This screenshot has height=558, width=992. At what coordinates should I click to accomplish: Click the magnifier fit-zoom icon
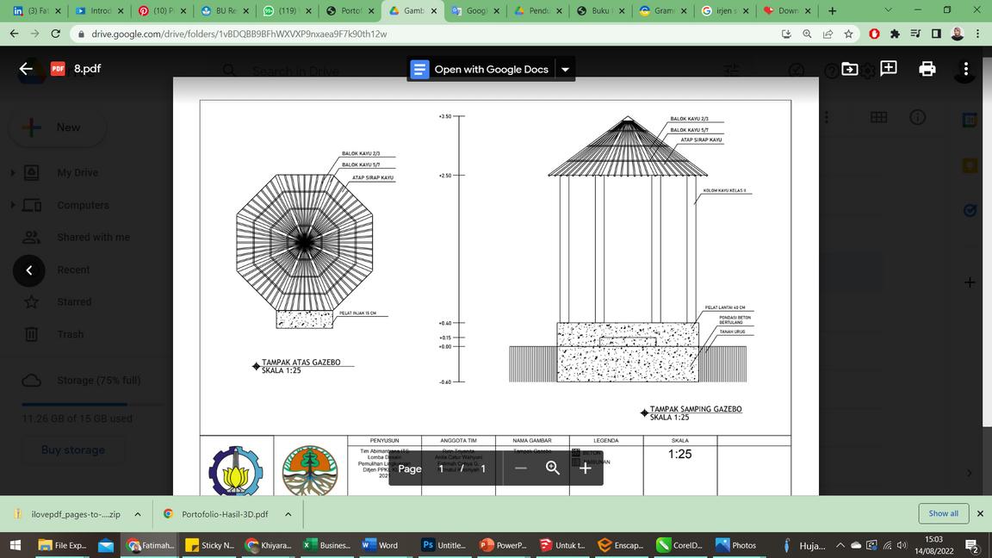(553, 468)
